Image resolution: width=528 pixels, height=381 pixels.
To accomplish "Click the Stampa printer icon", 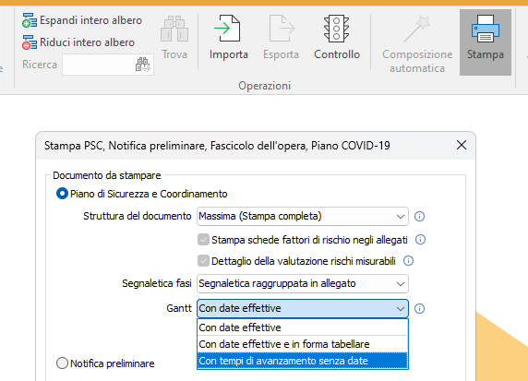I will [486, 29].
